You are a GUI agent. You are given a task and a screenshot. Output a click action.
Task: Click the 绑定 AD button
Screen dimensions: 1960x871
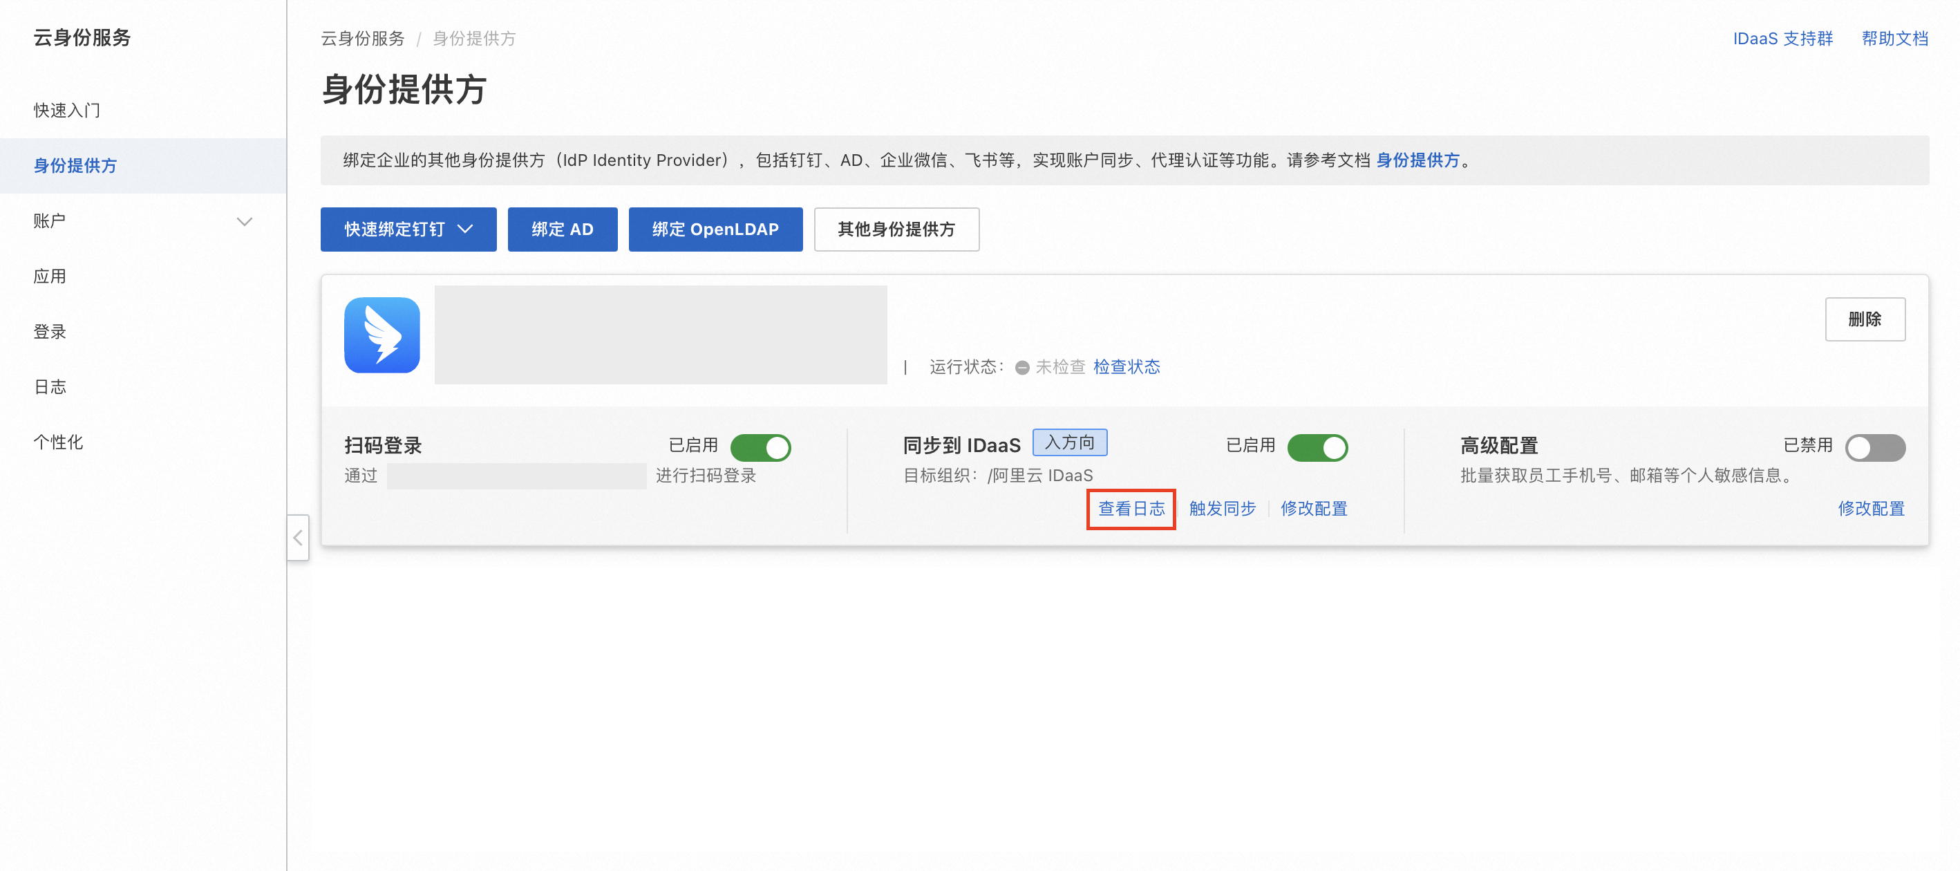point(563,230)
